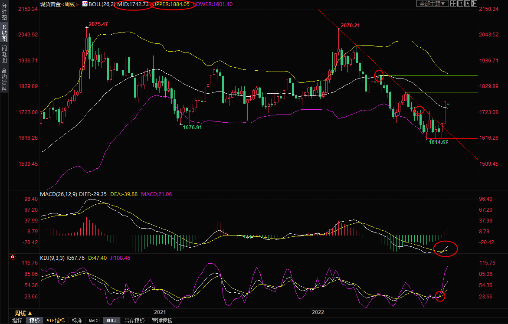Expand the 周线 period selector

[x=23, y=313]
